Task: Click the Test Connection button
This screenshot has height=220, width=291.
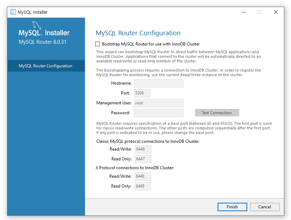Action: click(217, 113)
